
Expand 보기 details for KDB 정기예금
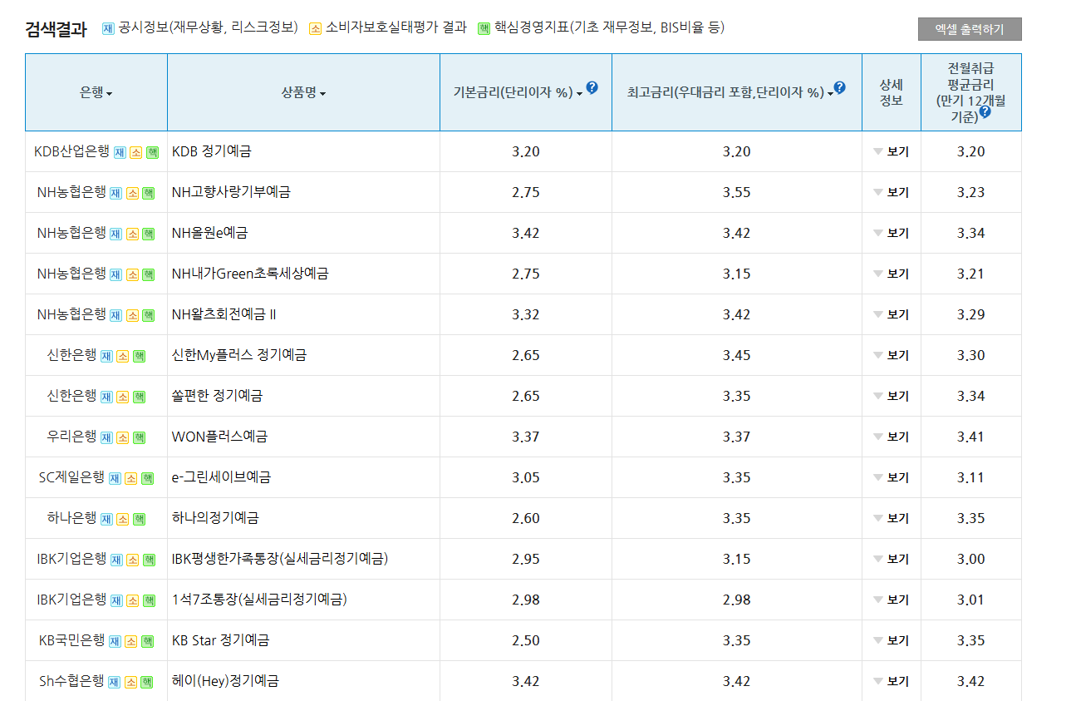pyautogui.click(x=892, y=152)
